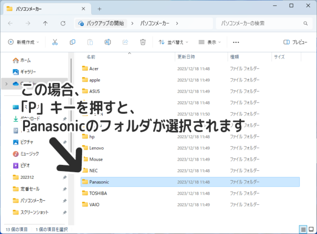The height and width of the screenshot is (234, 317).
Task: Select the TOSHIBA folder
Action: click(x=190, y=193)
